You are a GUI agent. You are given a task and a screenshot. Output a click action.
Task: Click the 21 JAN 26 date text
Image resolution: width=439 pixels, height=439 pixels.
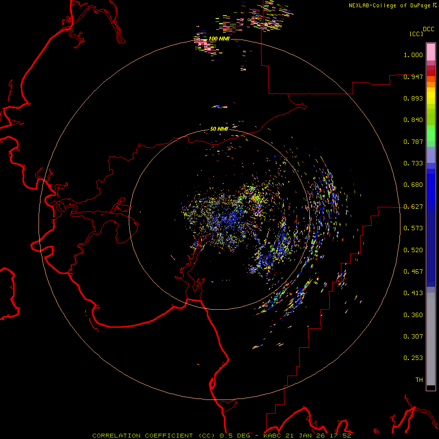pyautogui.click(x=305, y=436)
